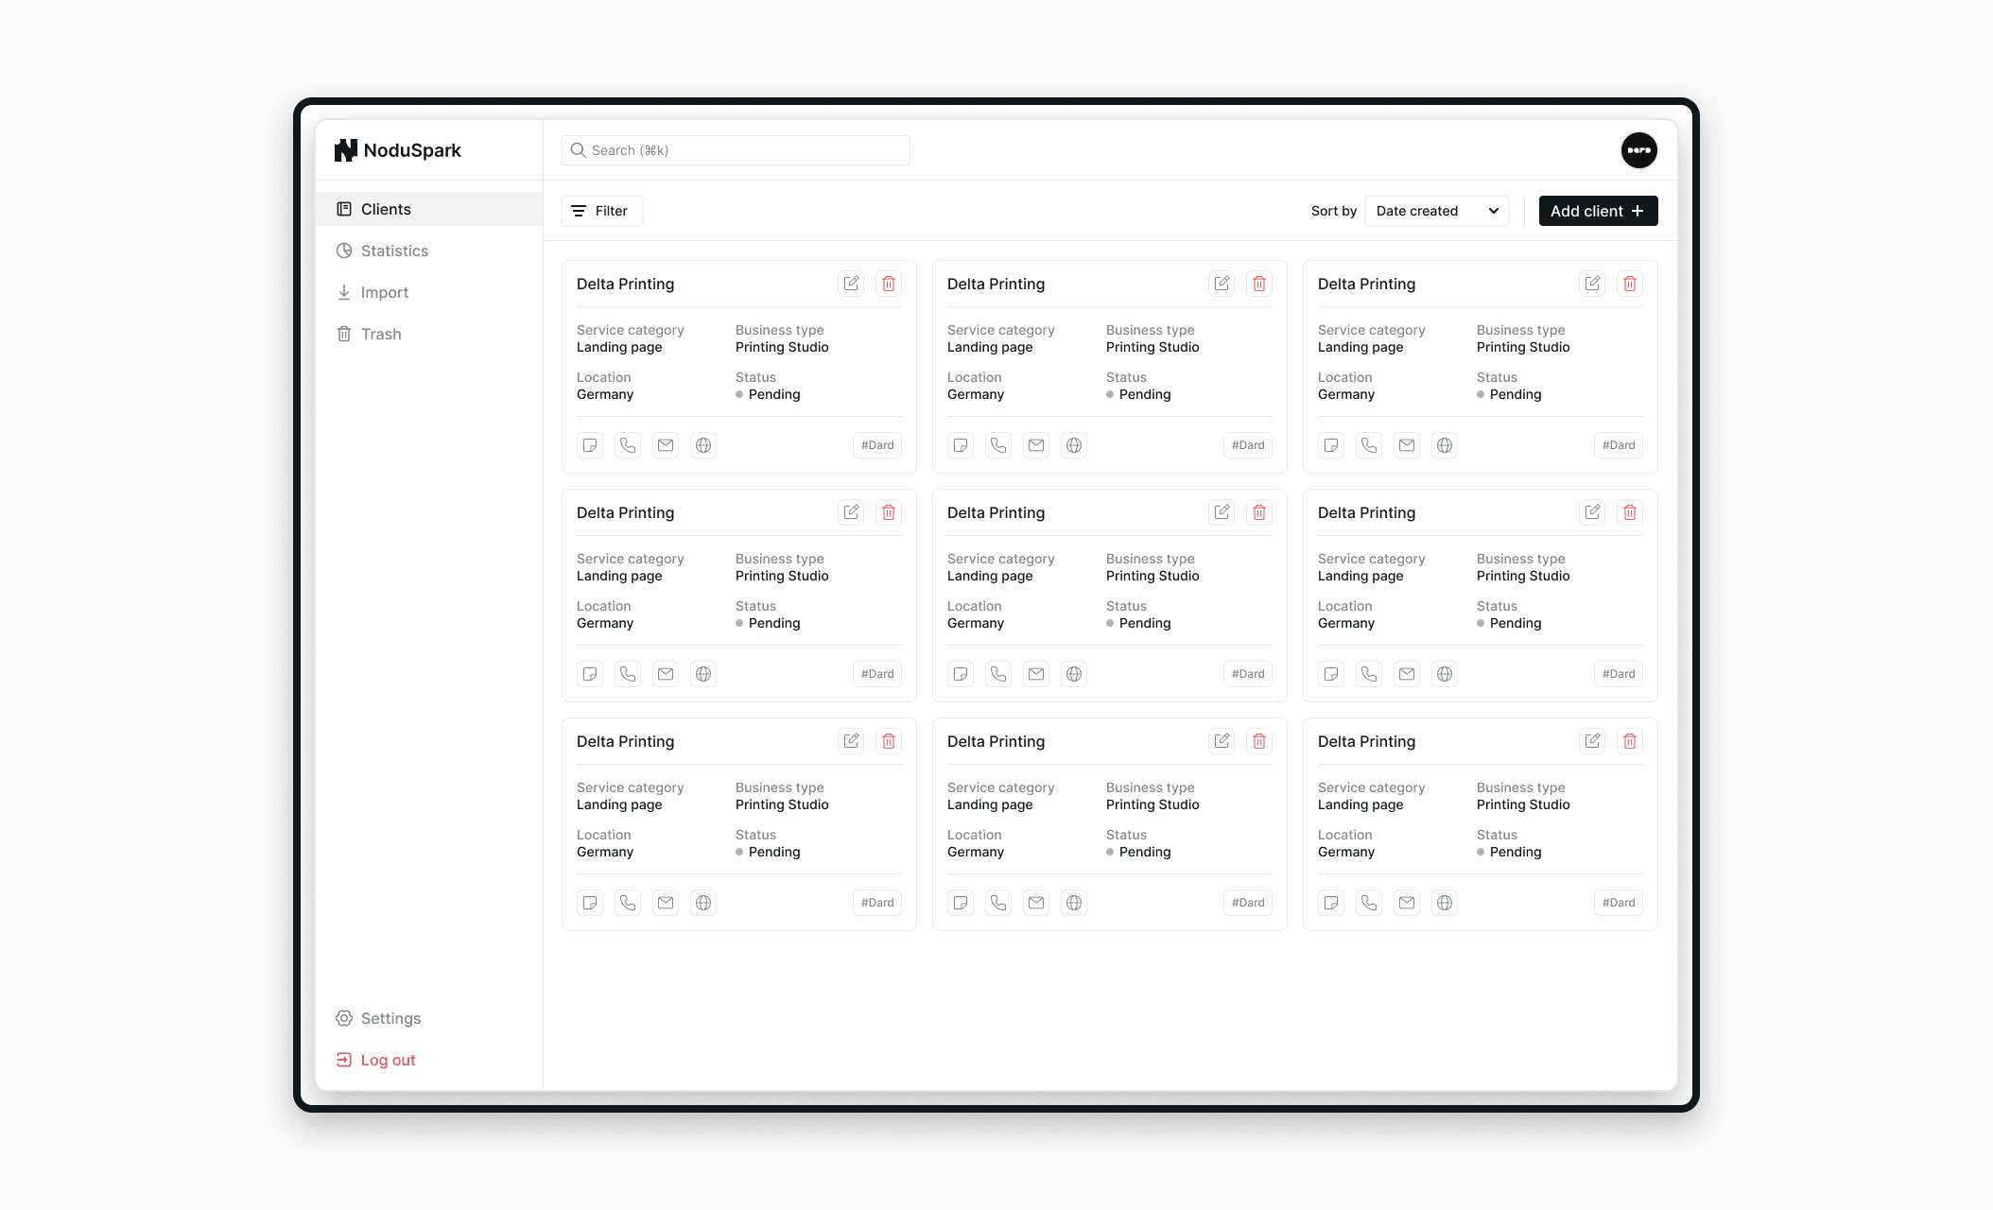Log out of NoduSpark
The image size is (1993, 1210).
point(429,1060)
